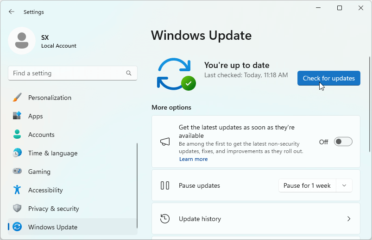Click the You're up to date status

237,65
